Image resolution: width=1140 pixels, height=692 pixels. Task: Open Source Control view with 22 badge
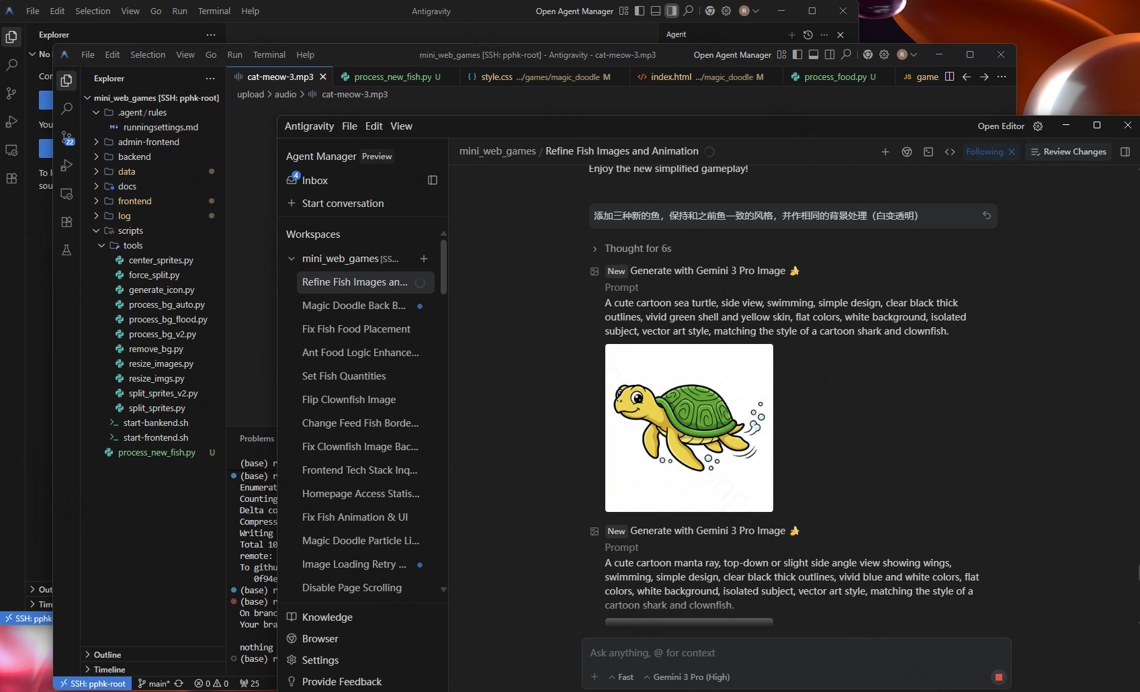tap(67, 138)
